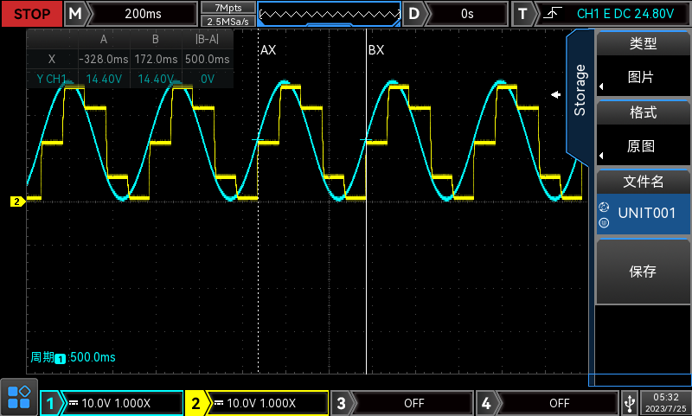Collapse the Storage side tab
692x416 pixels.
[x=580, y=90]
